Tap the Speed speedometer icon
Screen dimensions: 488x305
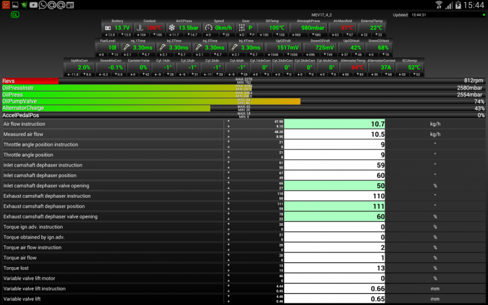pyautogui.click(x=207, y=28)
